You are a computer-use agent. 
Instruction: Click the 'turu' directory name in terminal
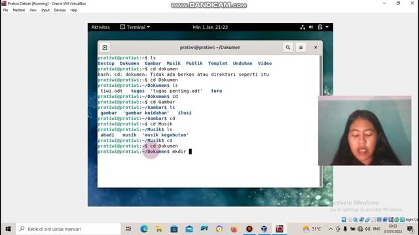pos(217,91)
